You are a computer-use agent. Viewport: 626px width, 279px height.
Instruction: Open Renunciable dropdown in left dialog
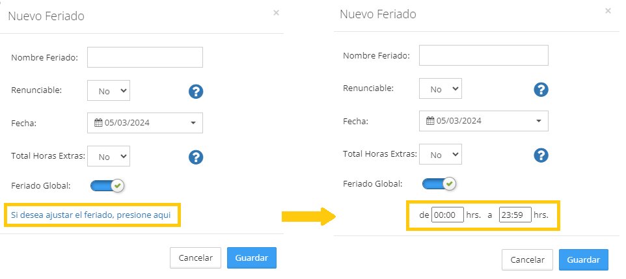click(x=109, y=91)
